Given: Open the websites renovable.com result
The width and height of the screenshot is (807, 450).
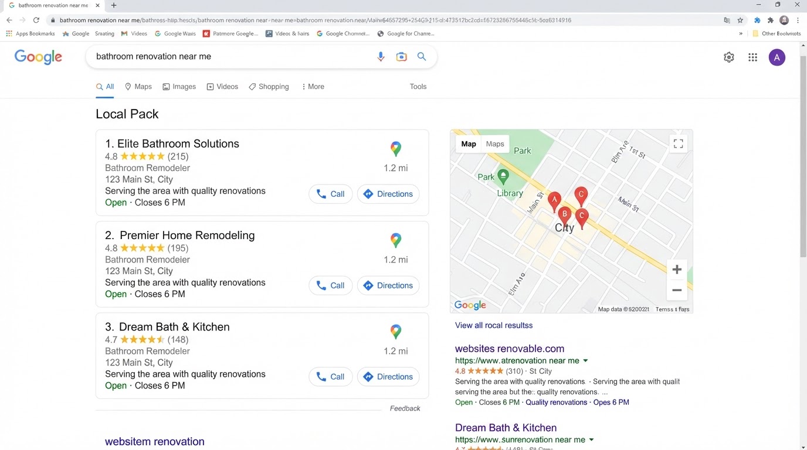Looking at the screenshot, I should point(510,349).
